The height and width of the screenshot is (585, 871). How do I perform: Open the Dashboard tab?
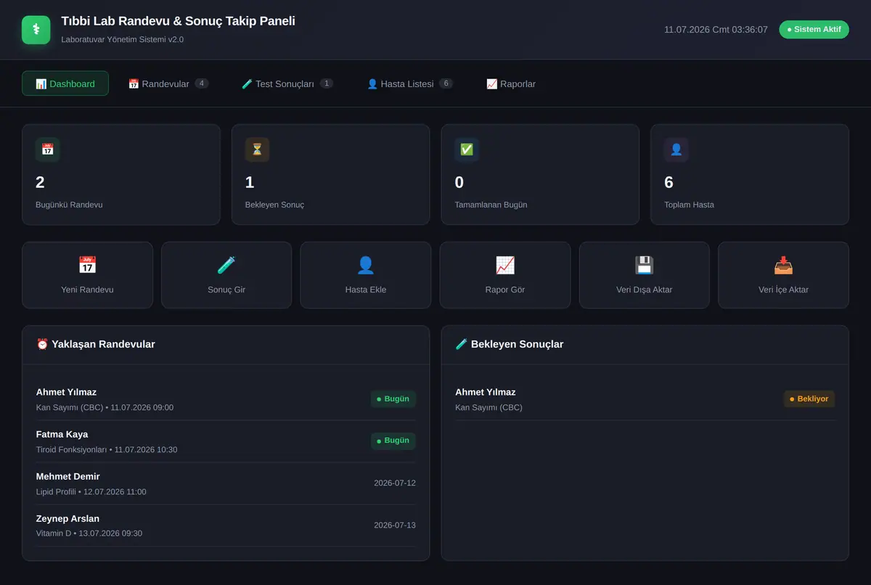pyautogui.click(x=65, y=83)
